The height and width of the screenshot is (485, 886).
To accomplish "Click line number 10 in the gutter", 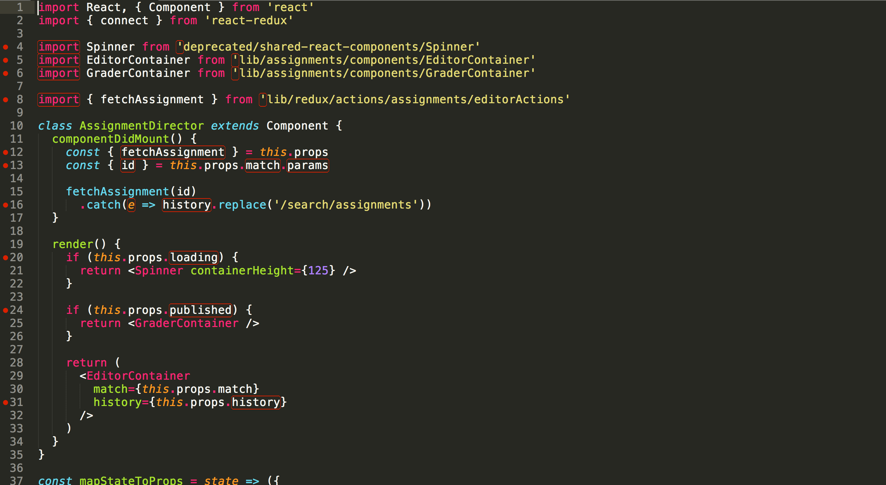I will 17,126.
